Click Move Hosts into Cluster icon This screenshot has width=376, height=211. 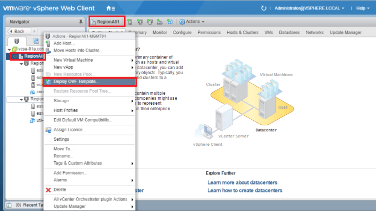(48, 51)
